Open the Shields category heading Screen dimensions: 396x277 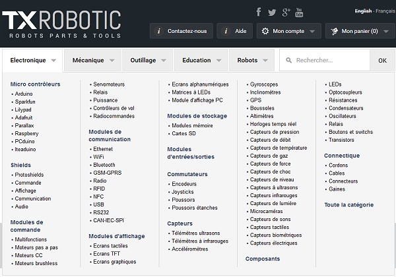[x=20, y=166]
